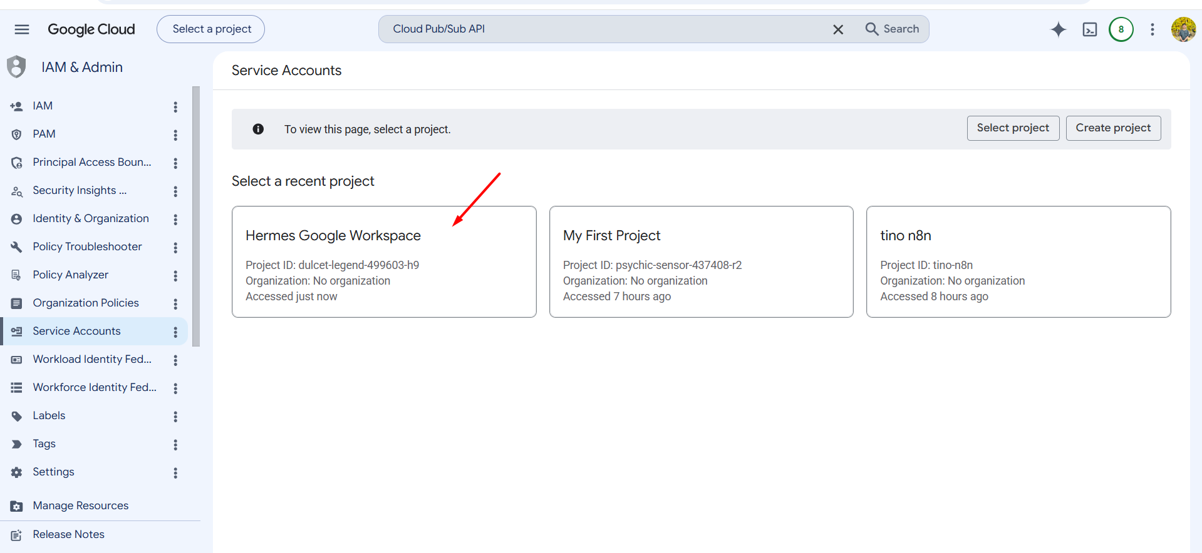Open three-dot menu beside Settings

[x=175, y=473]
